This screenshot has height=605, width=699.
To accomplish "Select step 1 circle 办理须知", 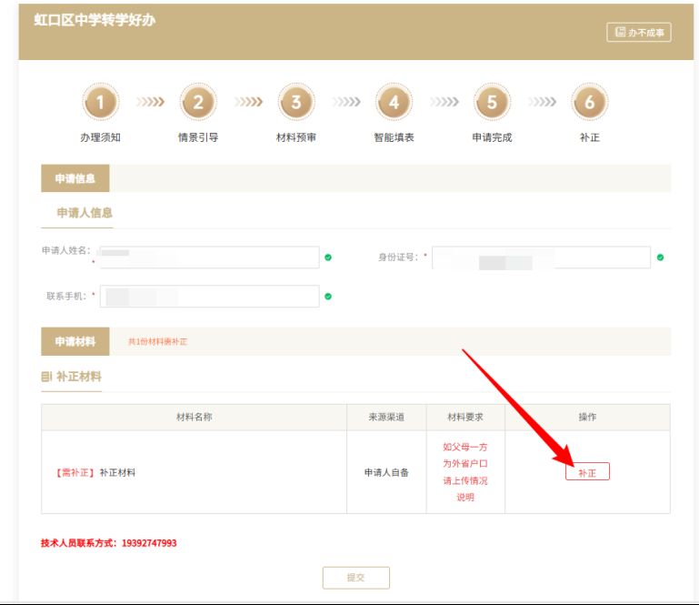I will 100,102.
